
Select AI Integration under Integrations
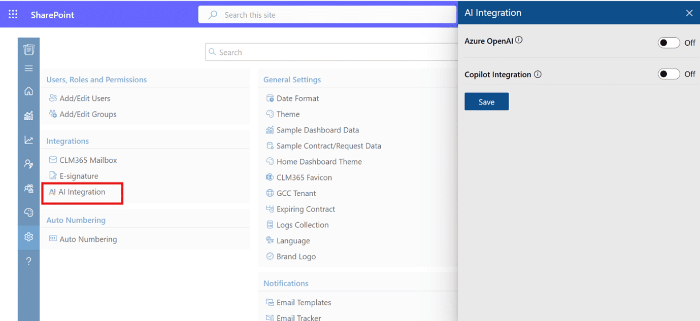81,192
